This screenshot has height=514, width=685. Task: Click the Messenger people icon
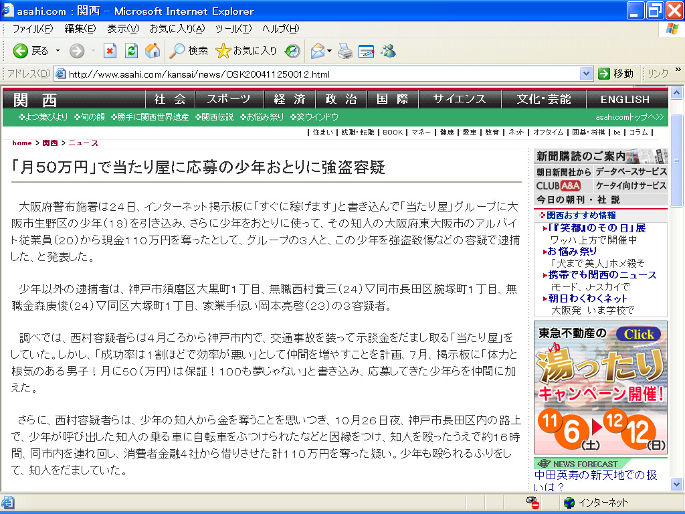pos(388,51)
